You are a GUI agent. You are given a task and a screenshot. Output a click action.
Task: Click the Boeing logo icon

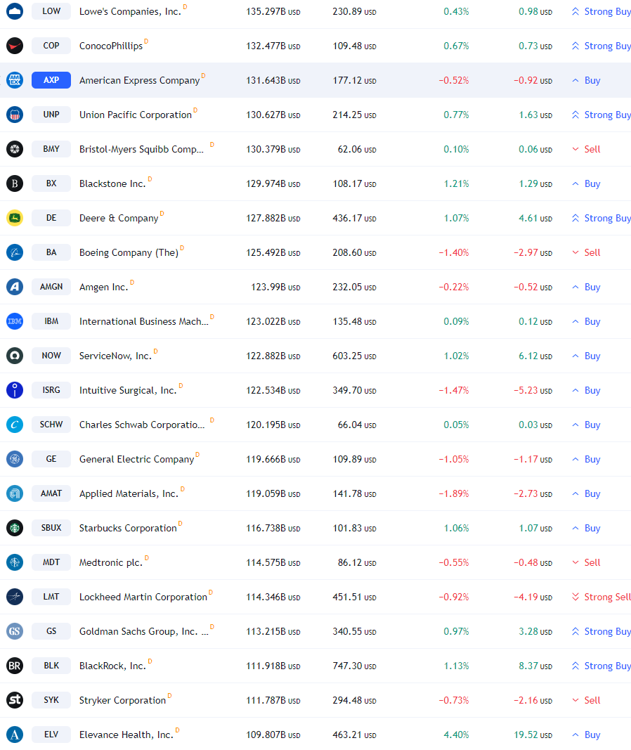tap(15, 252)
